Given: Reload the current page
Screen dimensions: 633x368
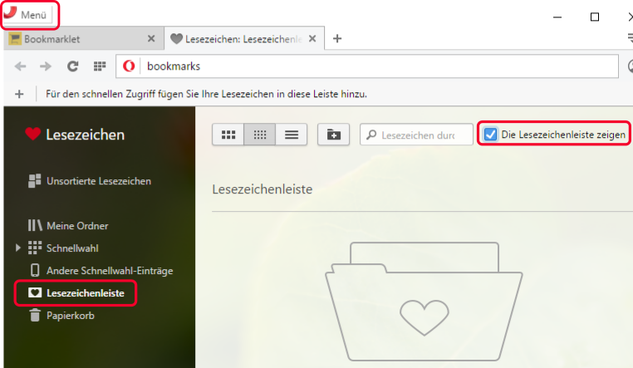Looking at the screenshot, I should pyautogui.click(x=72, y=66).
